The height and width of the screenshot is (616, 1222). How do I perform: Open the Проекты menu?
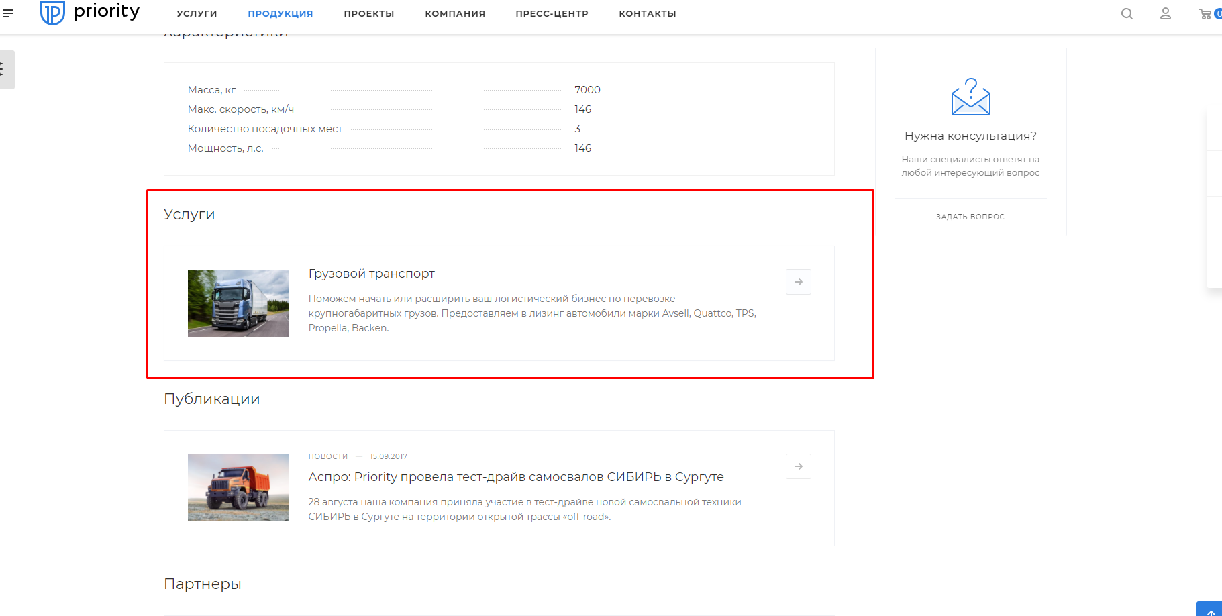[369, 13]
